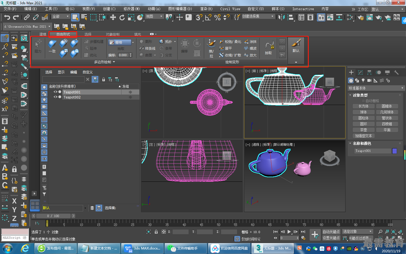Open the 修改器(M) menu
Screen dimensions: 406x254
coord(132,9)
